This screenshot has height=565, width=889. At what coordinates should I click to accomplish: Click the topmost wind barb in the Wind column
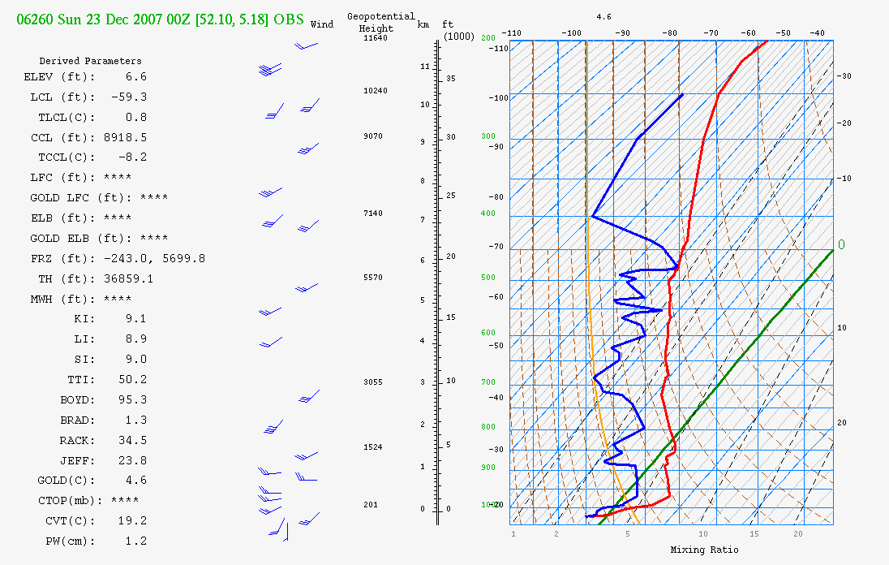pos(306,45)
